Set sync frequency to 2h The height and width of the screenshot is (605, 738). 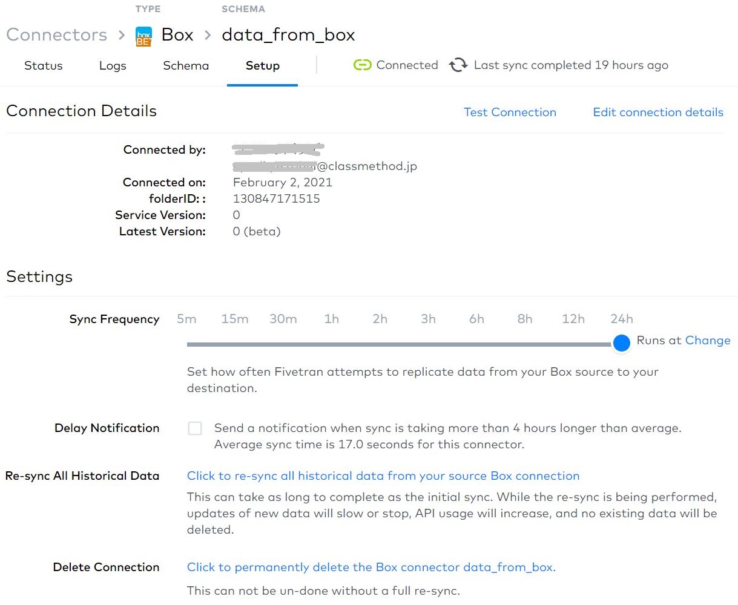(x=380, y=319)
